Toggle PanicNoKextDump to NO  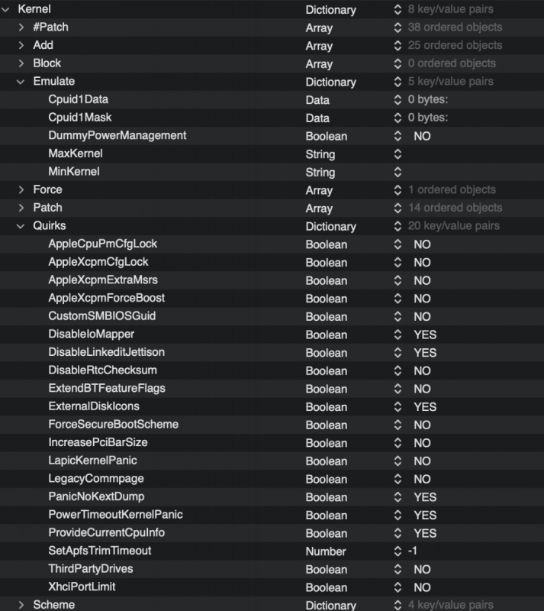422,497
